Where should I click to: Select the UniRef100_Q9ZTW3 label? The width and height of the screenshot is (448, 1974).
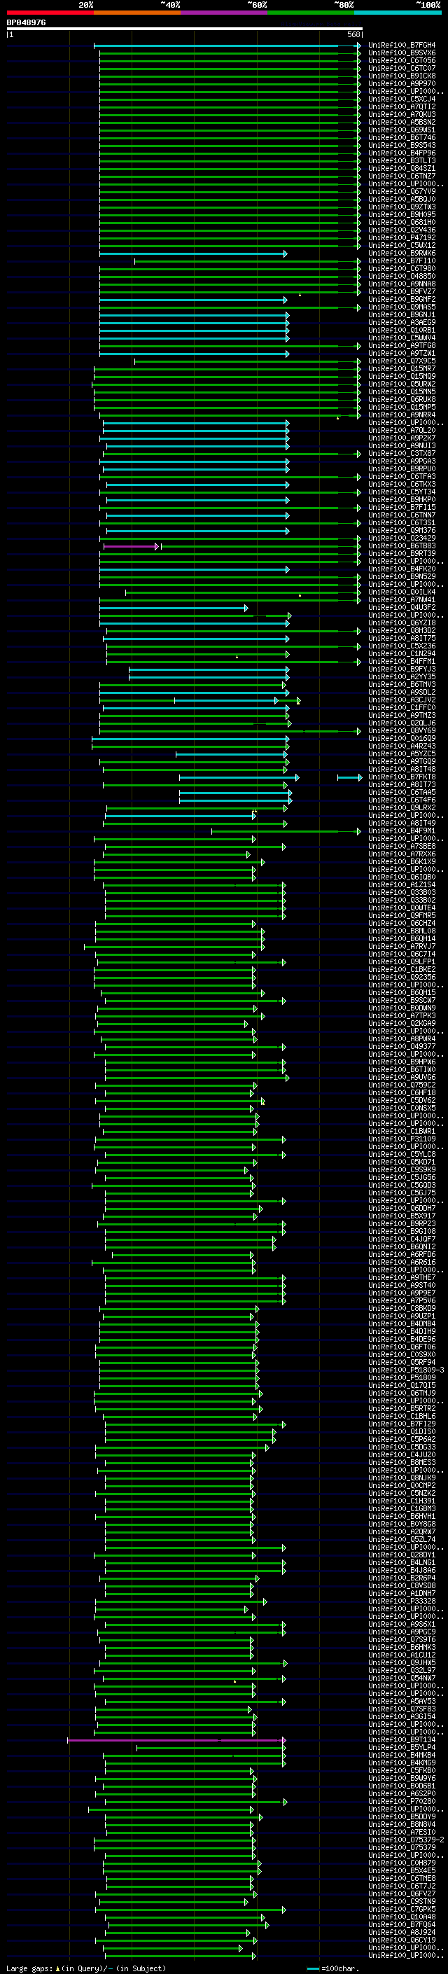tap(402, 207)
